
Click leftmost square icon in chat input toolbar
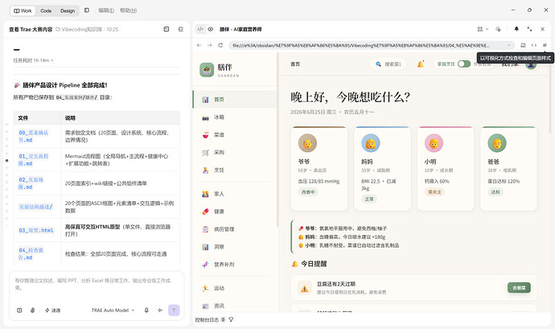19,310
